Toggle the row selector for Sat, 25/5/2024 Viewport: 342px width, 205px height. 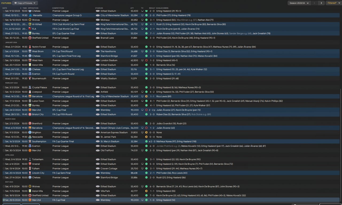pos(4,200)
